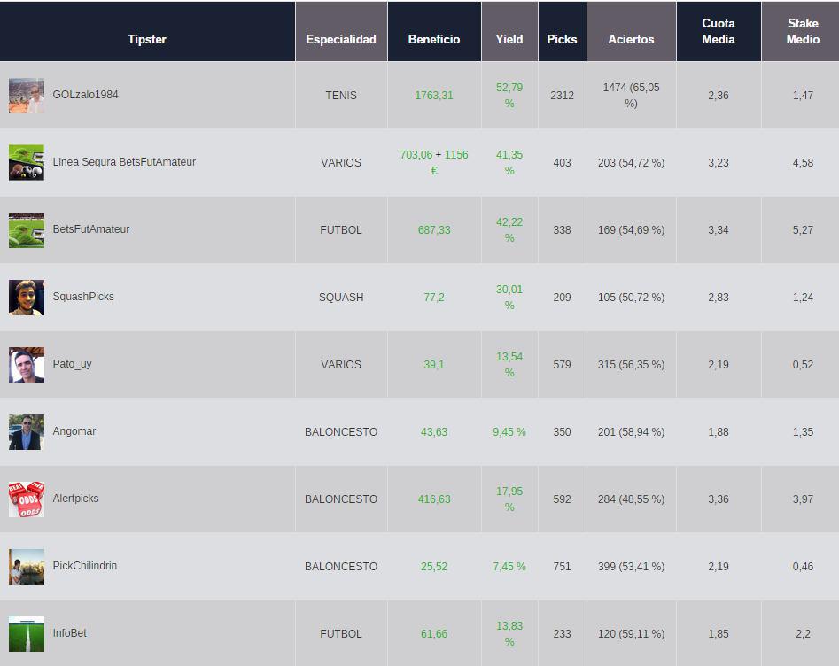This screenshot has width=839, height=666.
Task: Click stake medio value 5,27
Action: tap(803, 230)
